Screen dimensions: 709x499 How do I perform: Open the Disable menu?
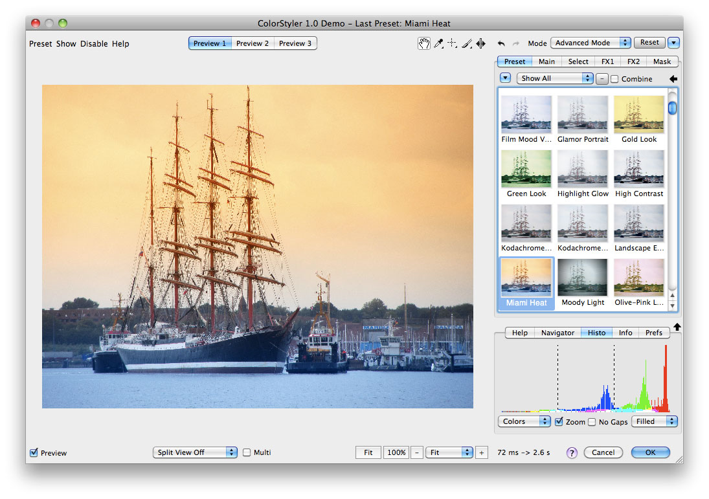point(94,44)
